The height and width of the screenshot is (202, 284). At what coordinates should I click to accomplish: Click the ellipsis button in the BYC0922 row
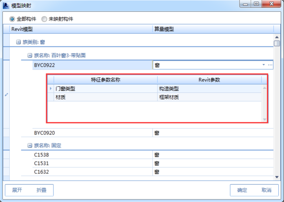270,65
